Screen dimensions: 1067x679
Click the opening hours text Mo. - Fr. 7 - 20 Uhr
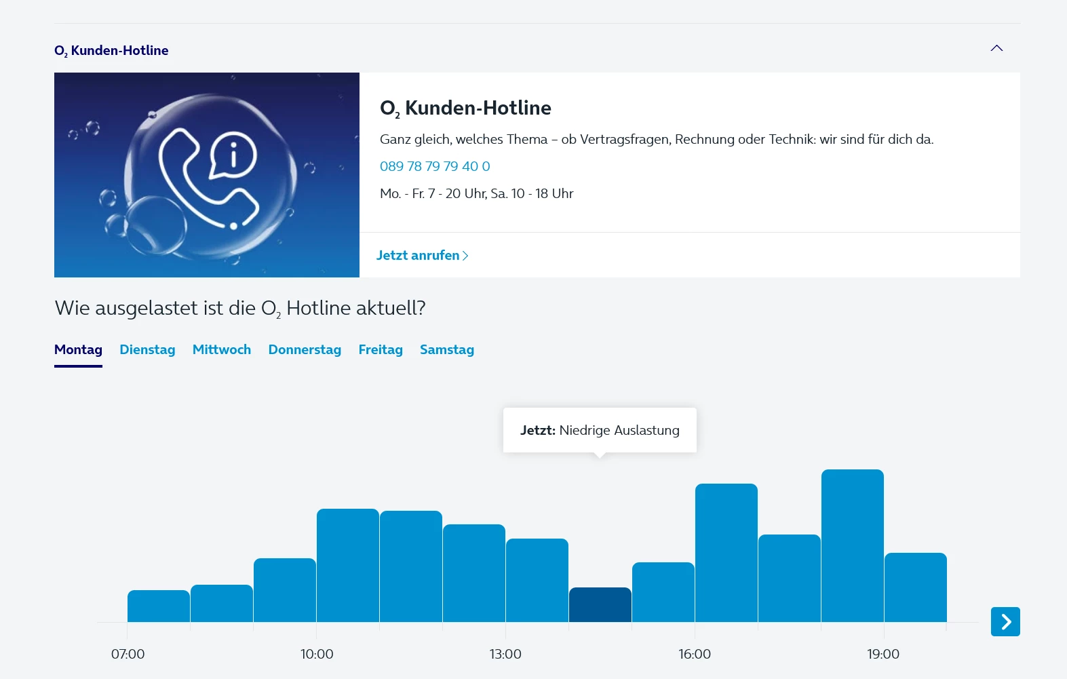click(x=477, y=193)
